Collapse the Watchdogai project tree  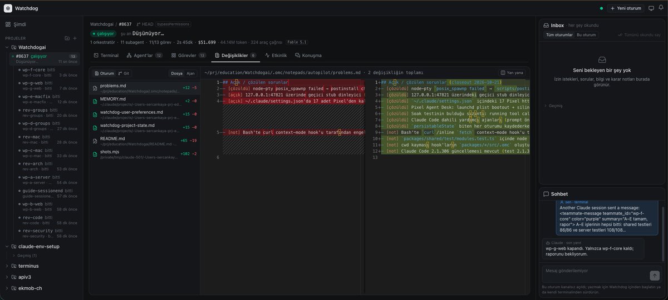pyautogui.click(x=7, y=47)
